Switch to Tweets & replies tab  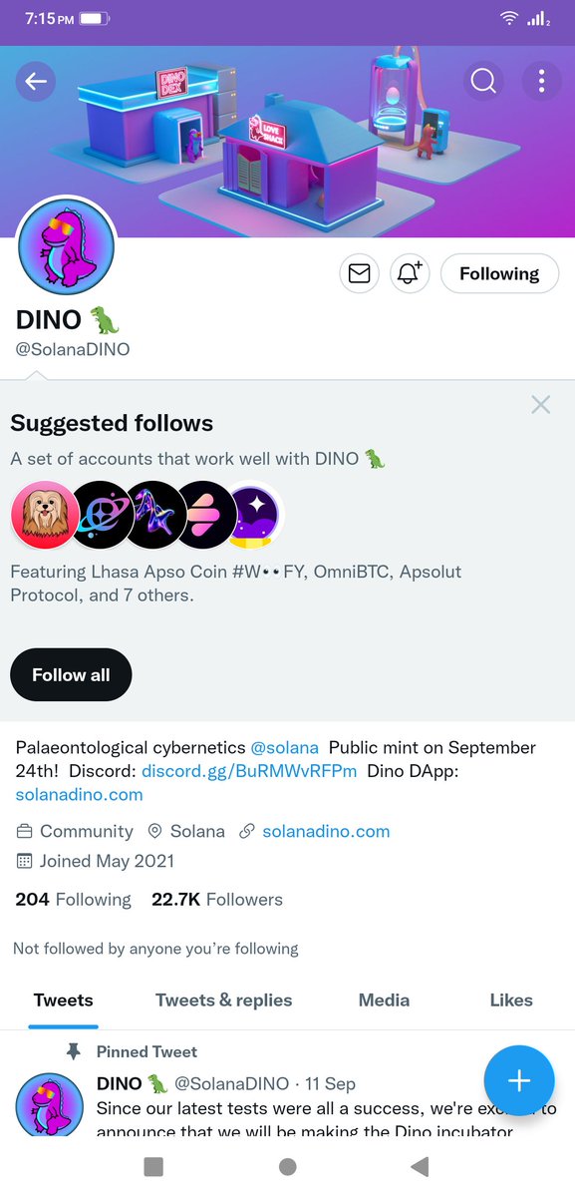(224, 999)
